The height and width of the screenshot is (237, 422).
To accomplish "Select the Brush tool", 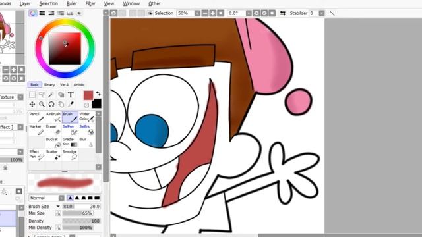I will pos(70,117).
